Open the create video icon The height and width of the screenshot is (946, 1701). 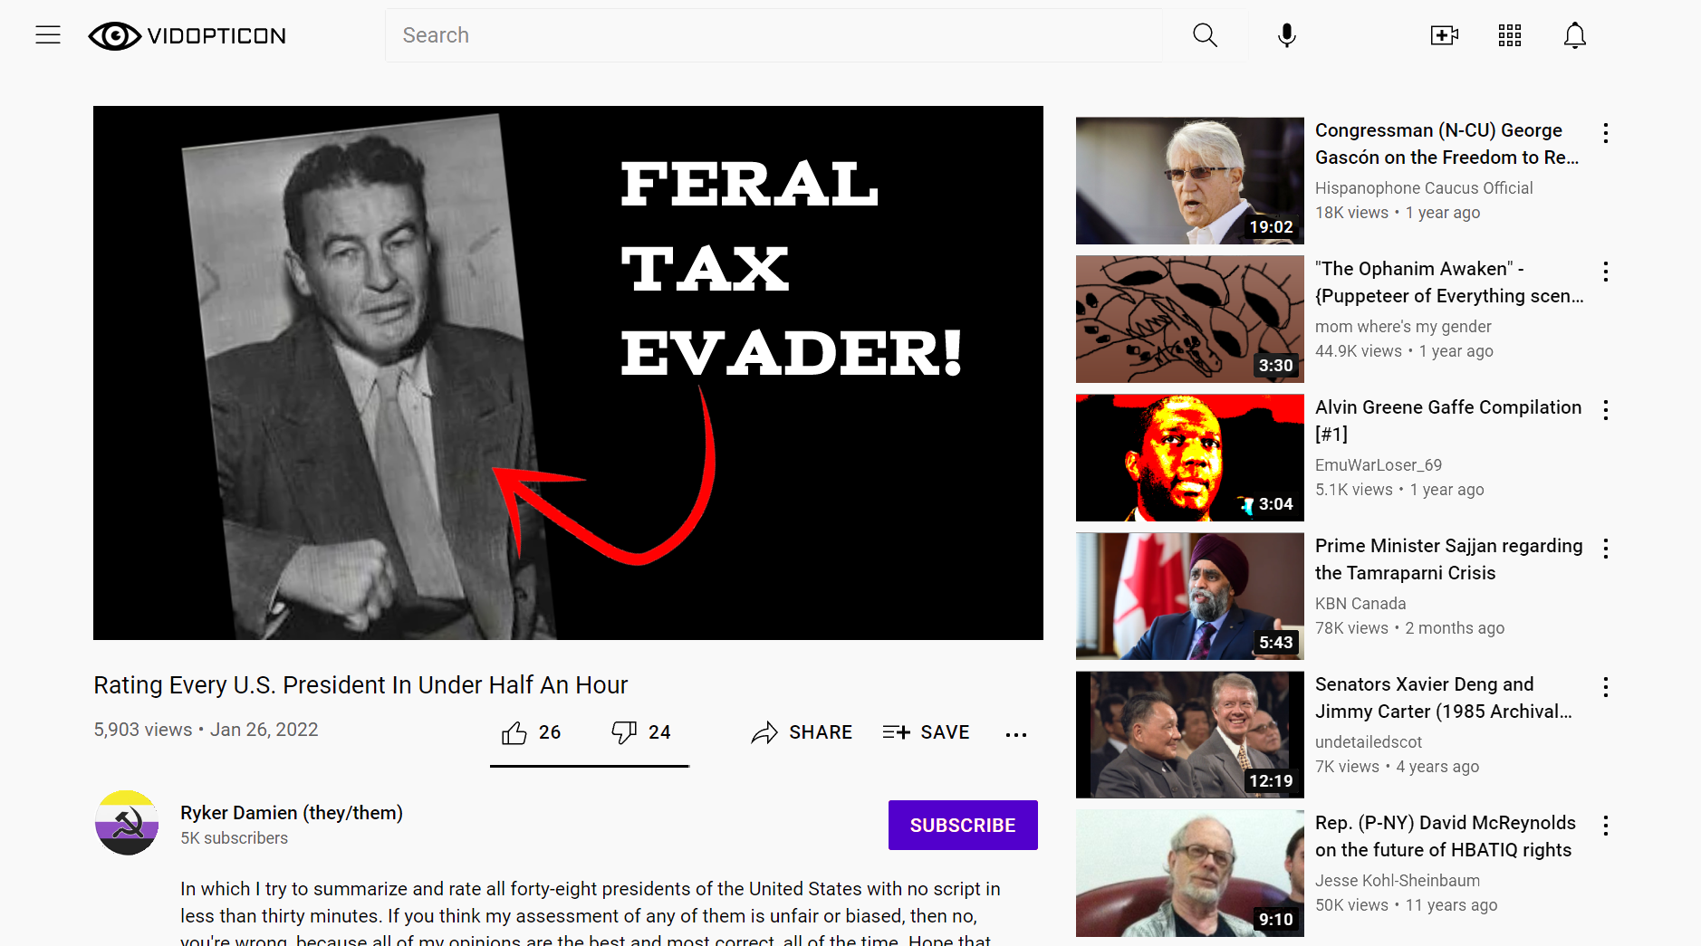click(1444, 35)
